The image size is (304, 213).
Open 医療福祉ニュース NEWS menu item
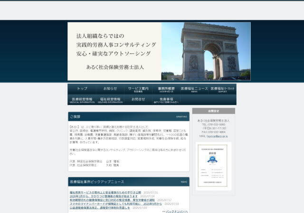pyautogui.click(x=194, y=89)
